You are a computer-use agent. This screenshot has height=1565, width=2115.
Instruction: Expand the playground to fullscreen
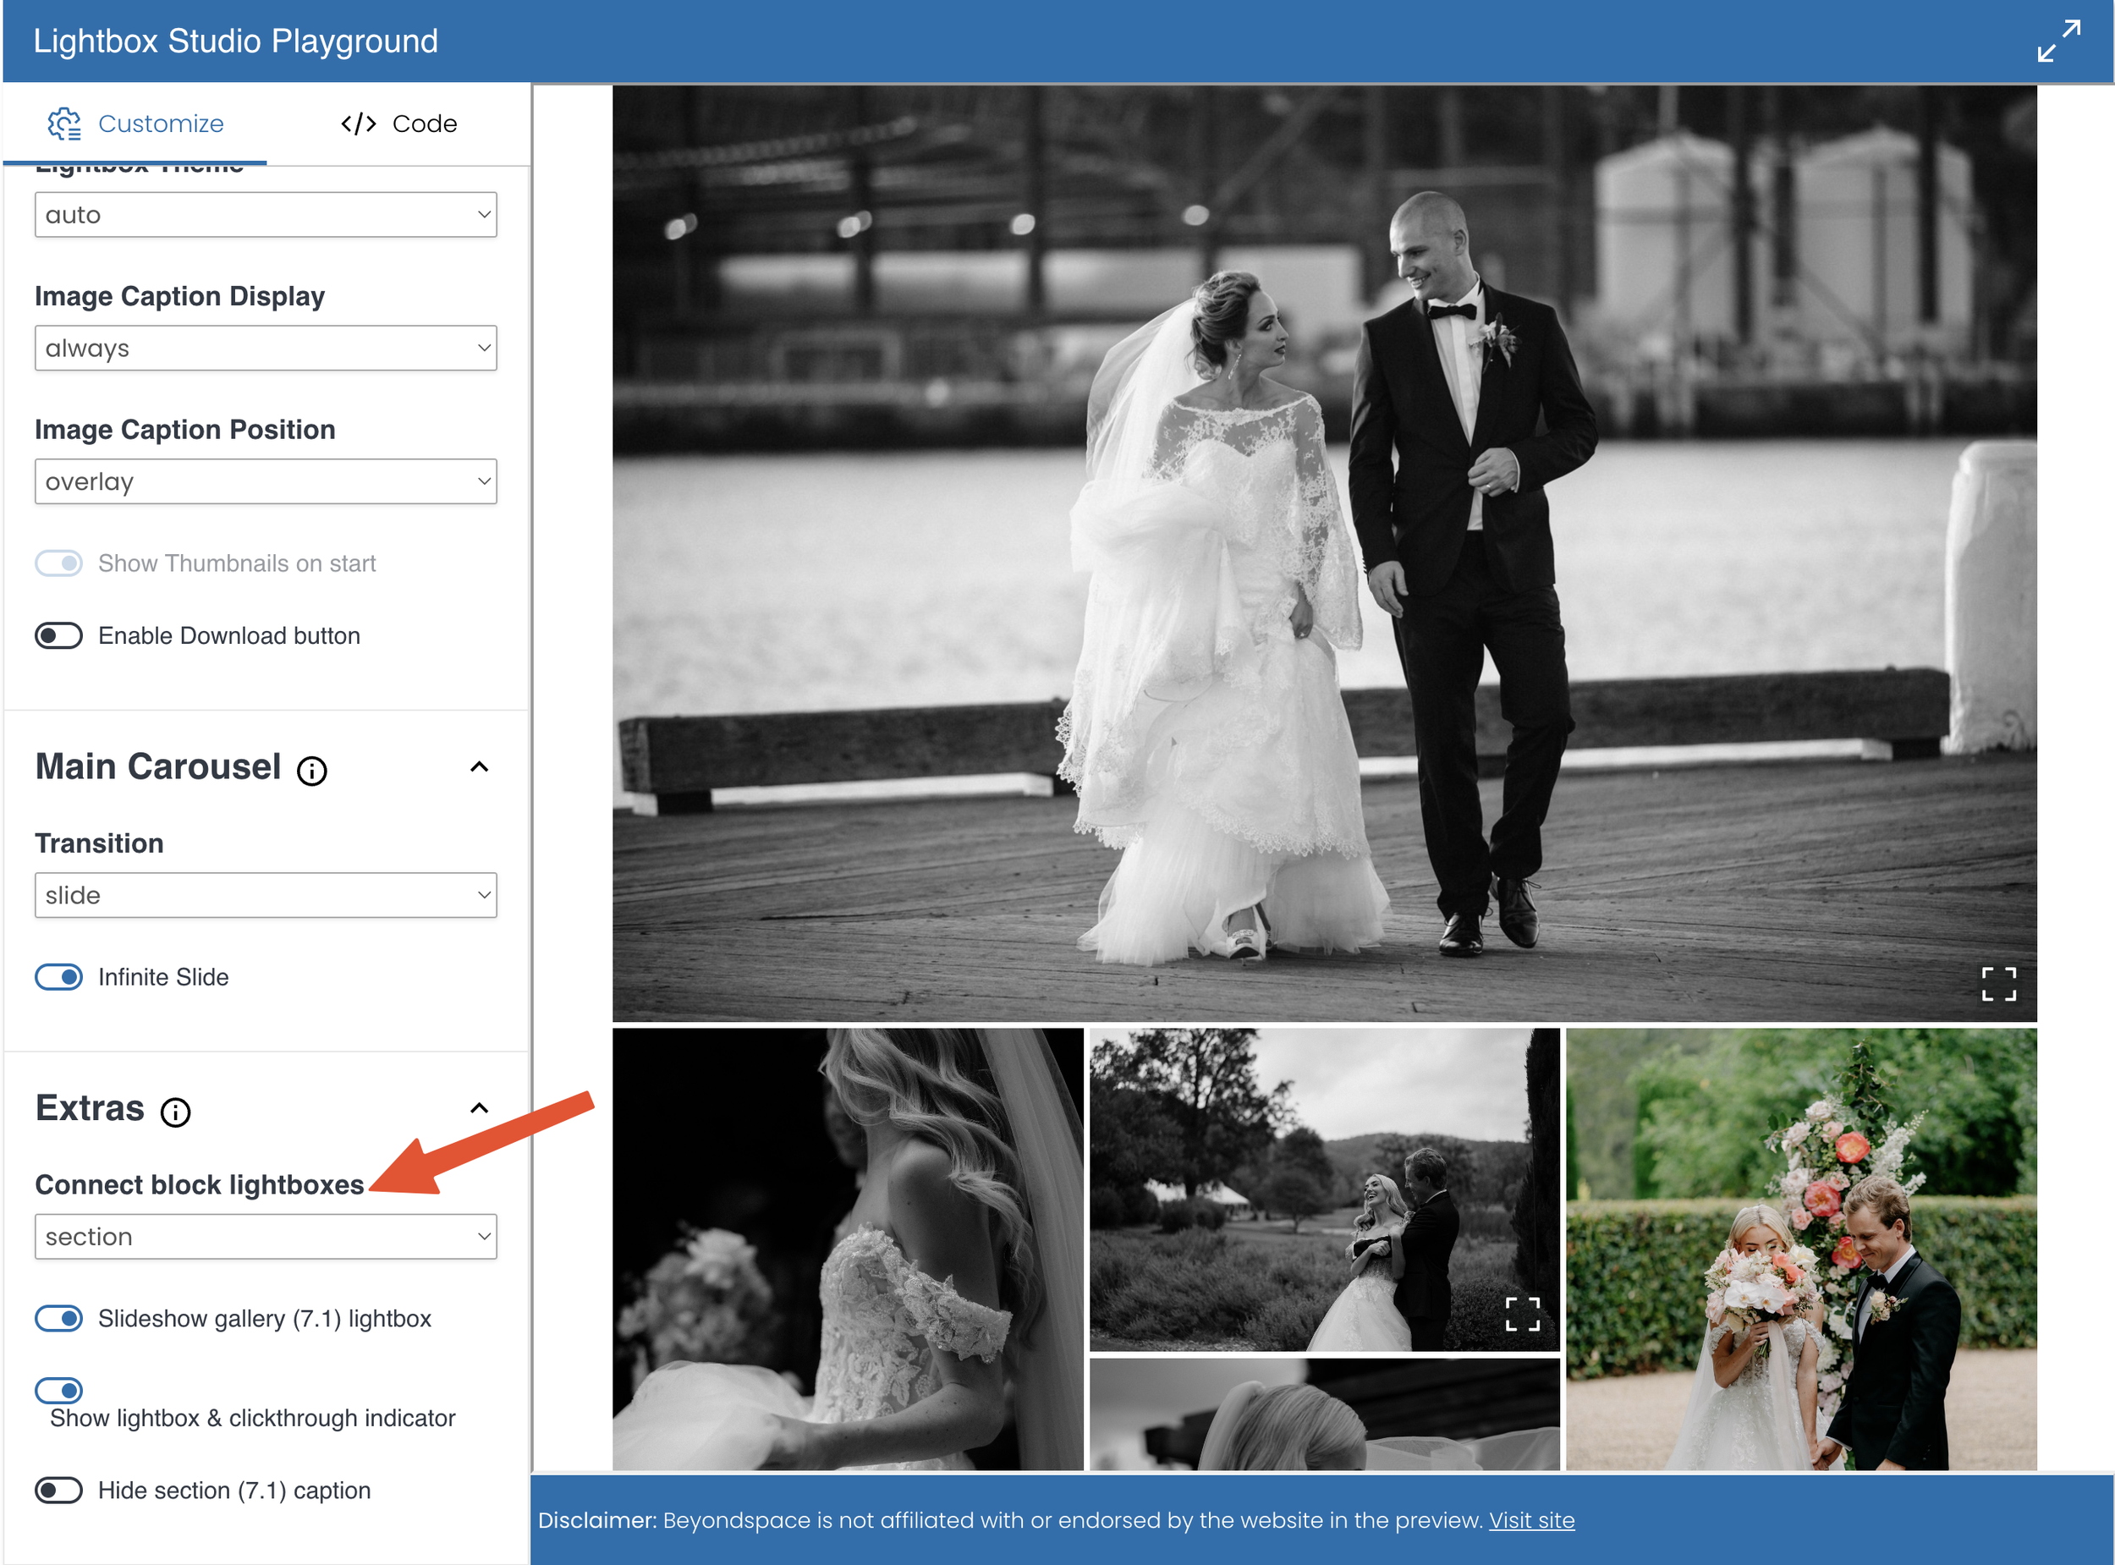2059,41
